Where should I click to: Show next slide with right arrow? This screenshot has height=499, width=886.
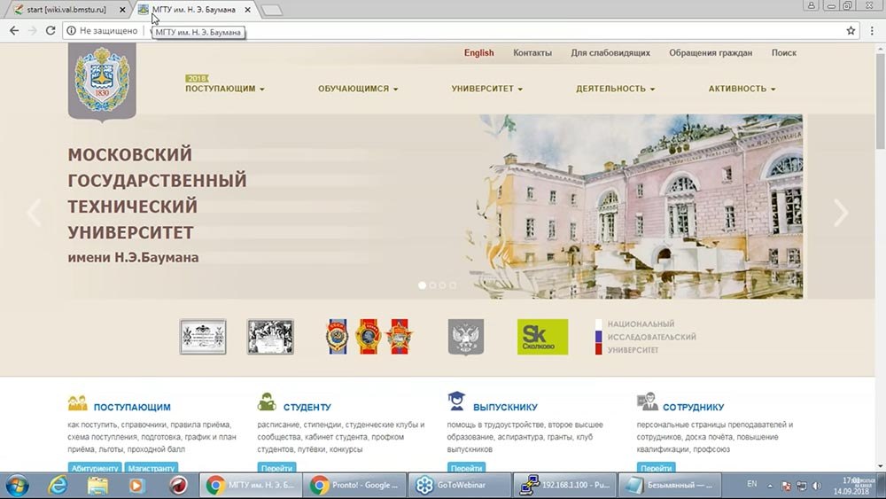841,213
